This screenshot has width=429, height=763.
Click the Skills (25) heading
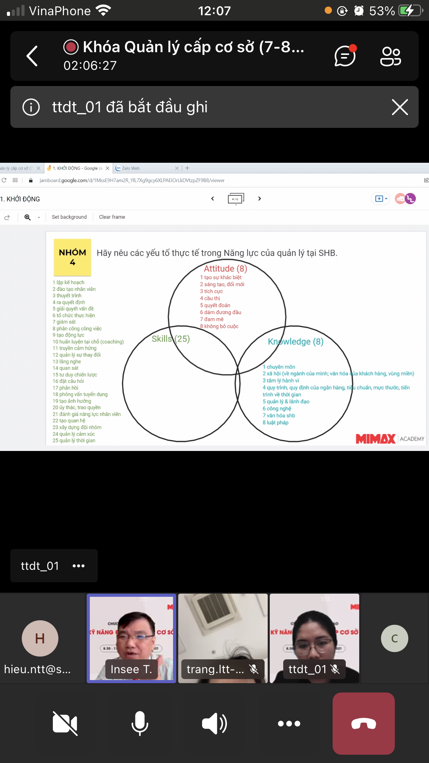(171, 339)
